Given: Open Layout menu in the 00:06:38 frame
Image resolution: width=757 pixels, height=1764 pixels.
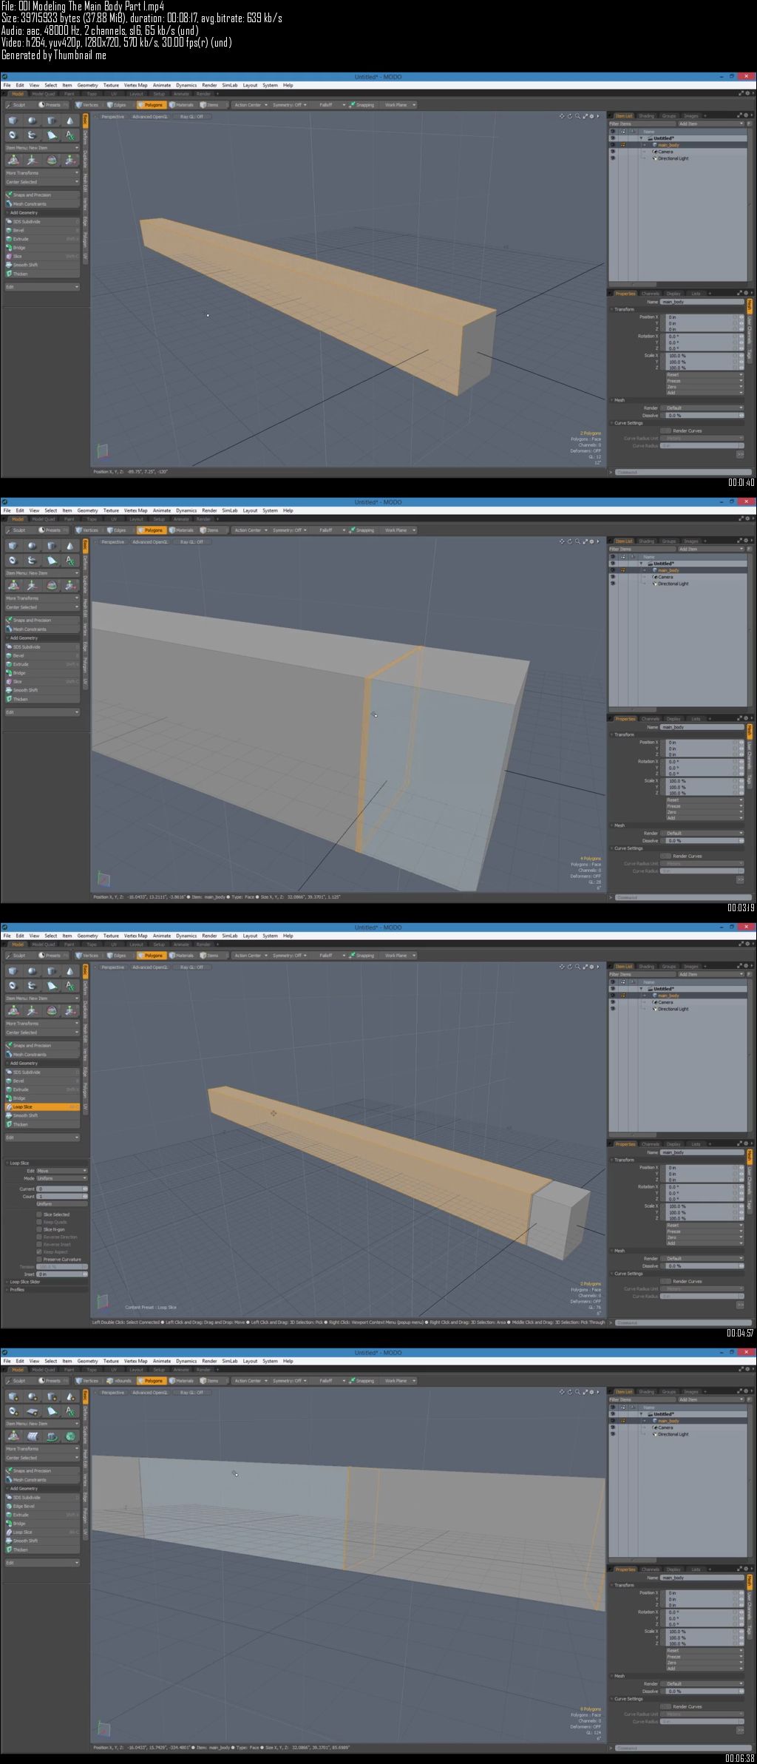Looking at the screenshot, I should pos(250,1361).
